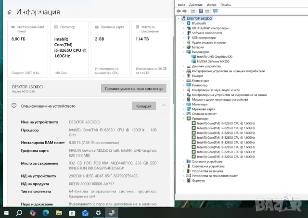Select Software components tree item
Viewport: 308px width, 218px height.
[207, 33]
